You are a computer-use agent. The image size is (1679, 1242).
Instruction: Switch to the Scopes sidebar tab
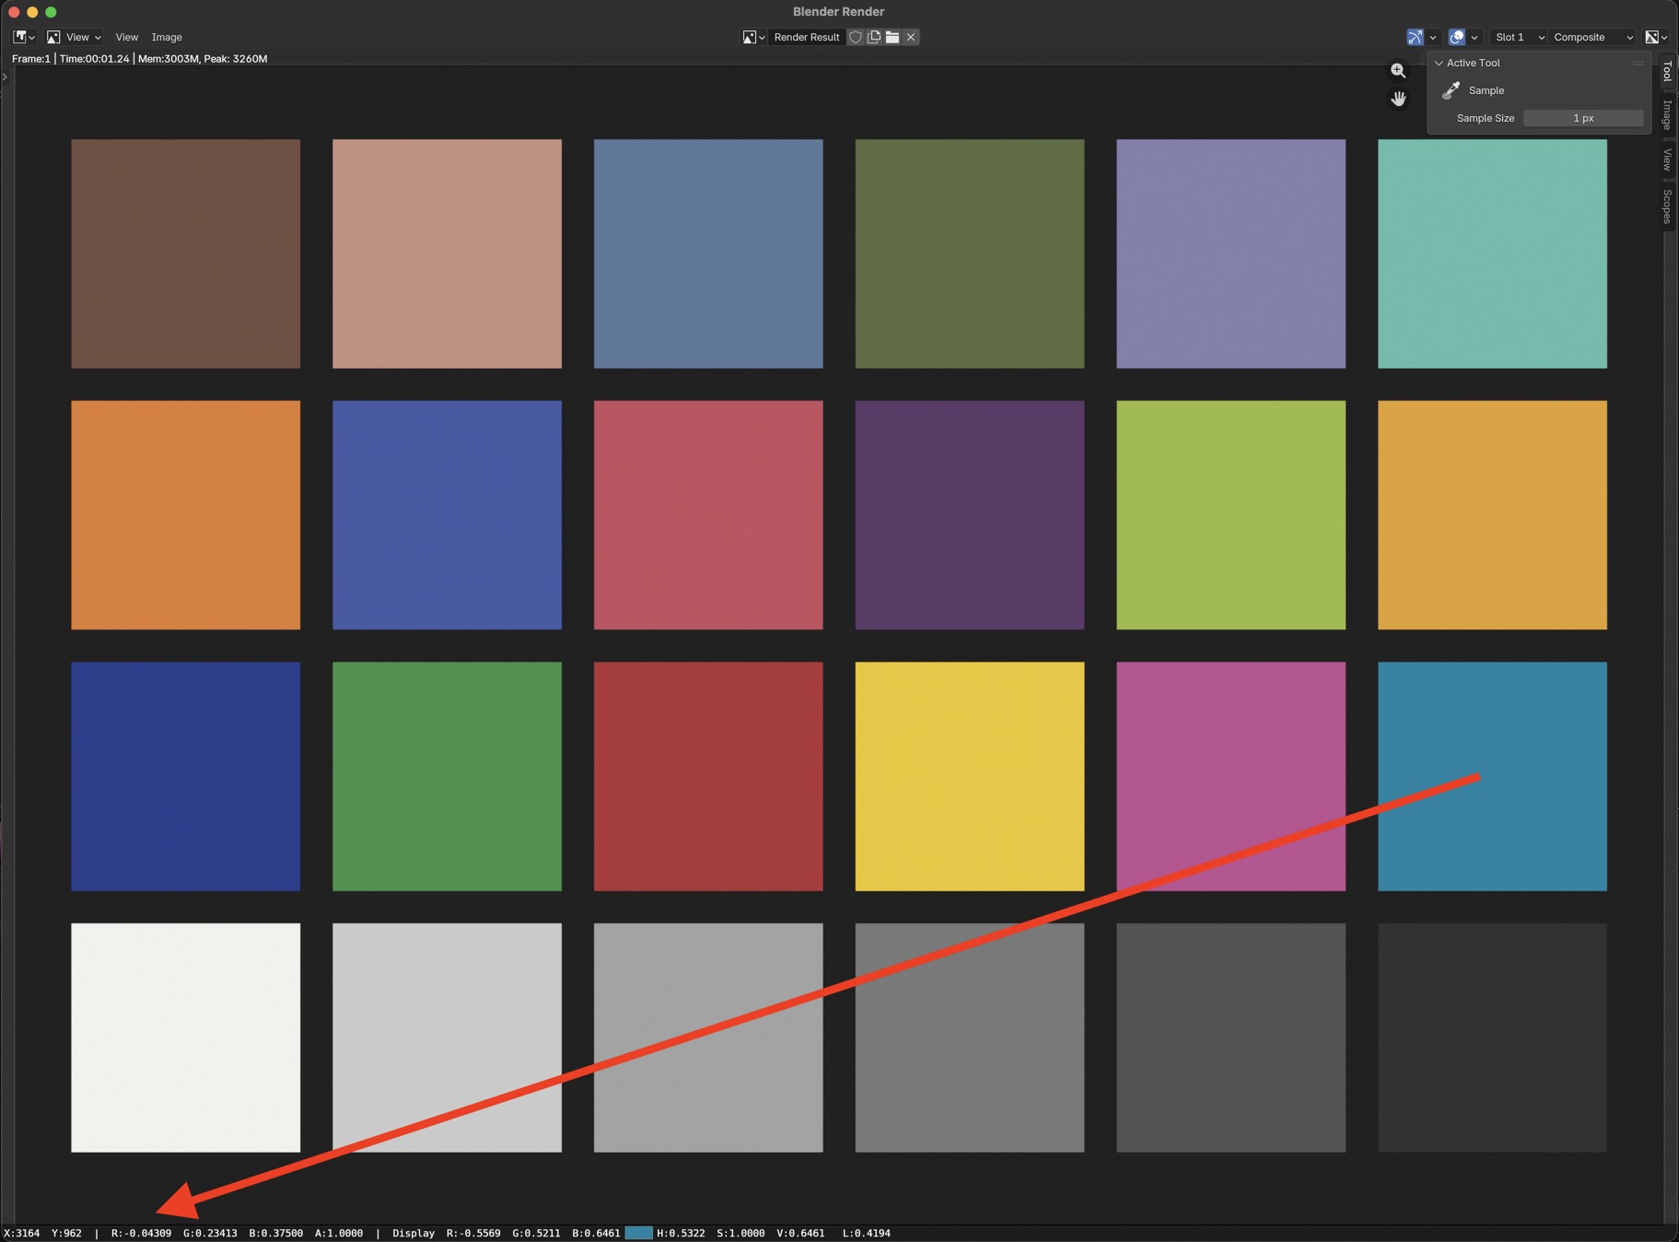click(1667, 206)
